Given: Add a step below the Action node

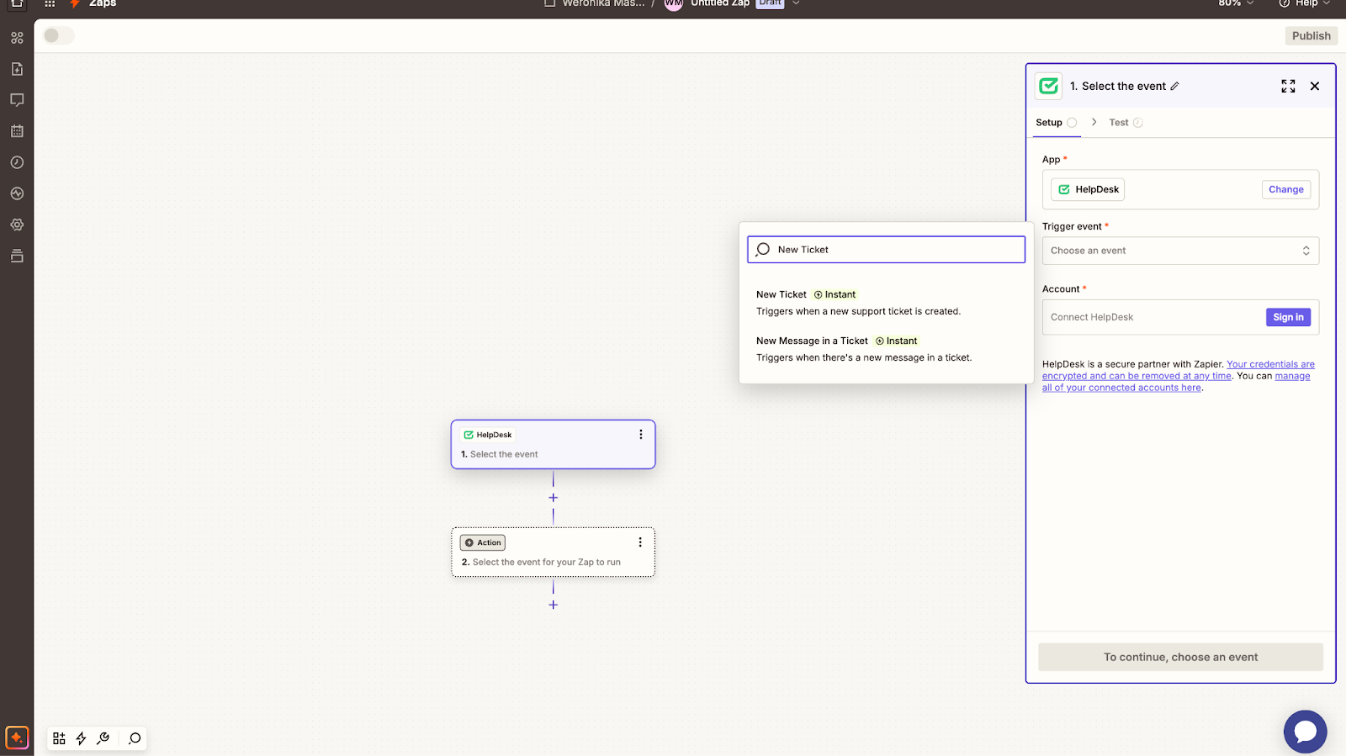Looking at the screenshot, I should click(553, 605).
